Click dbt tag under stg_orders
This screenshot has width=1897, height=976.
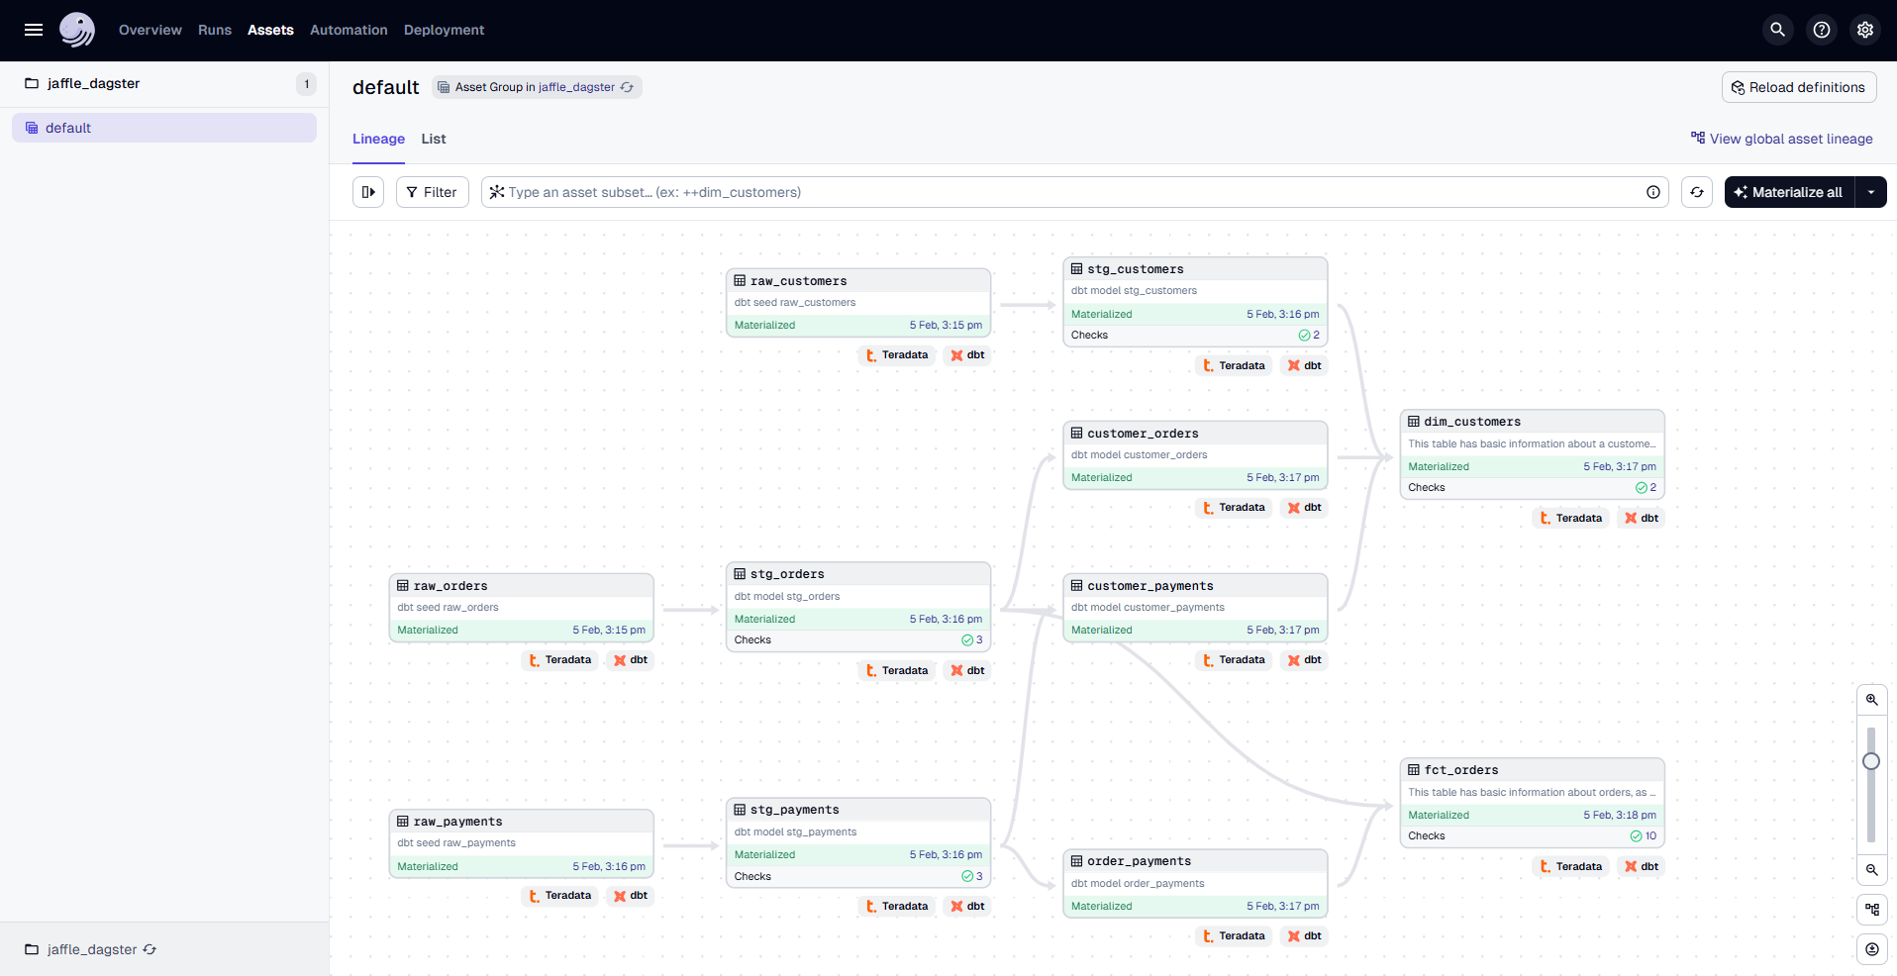[967, 671]
